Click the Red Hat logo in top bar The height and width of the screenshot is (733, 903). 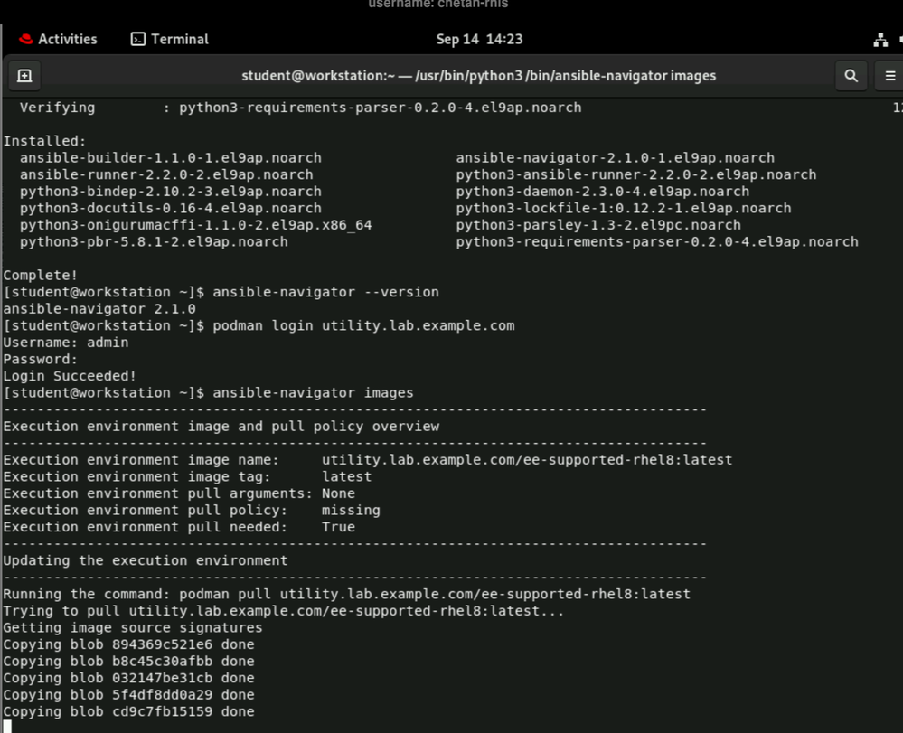coord(25,39)
